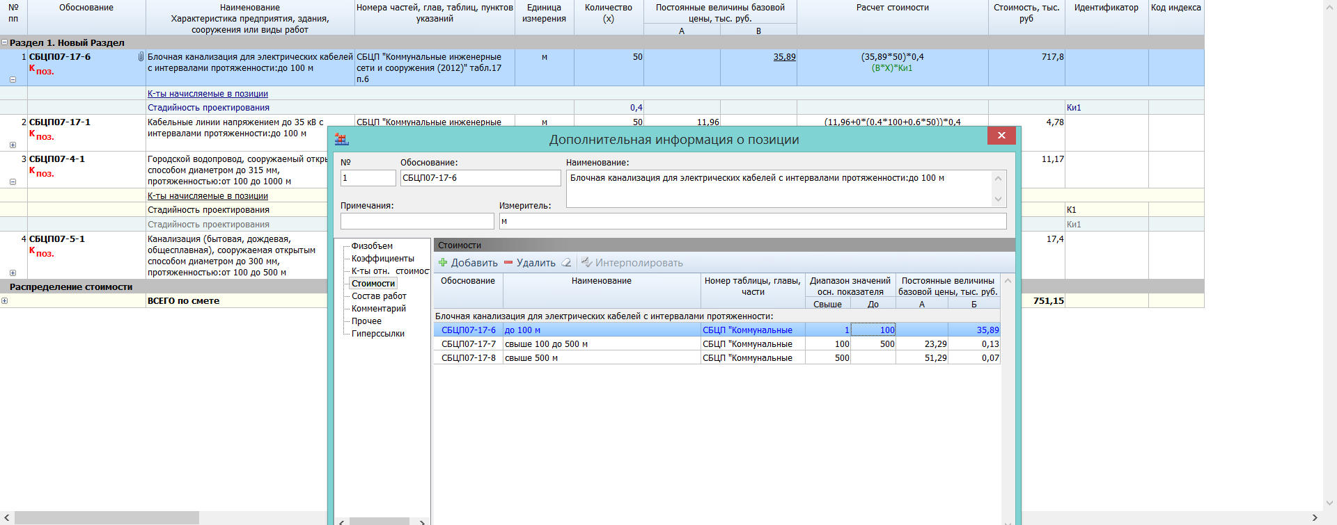
Task: Open the first К-ты начисляемые в позиции link
Action: pyautogui.click(x=208, y=94)
